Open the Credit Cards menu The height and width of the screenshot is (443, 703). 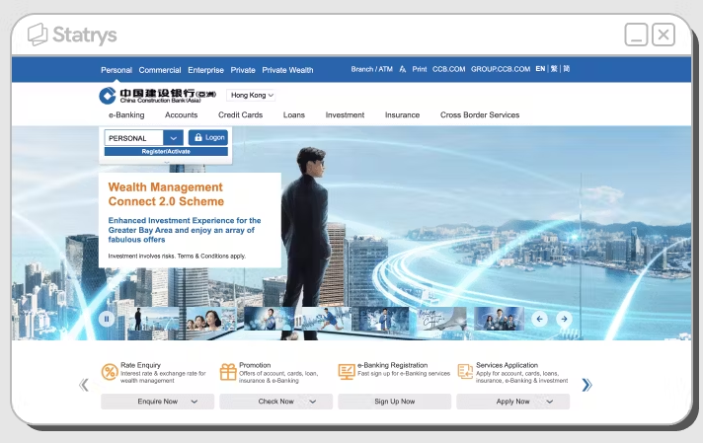click(240, 115)
